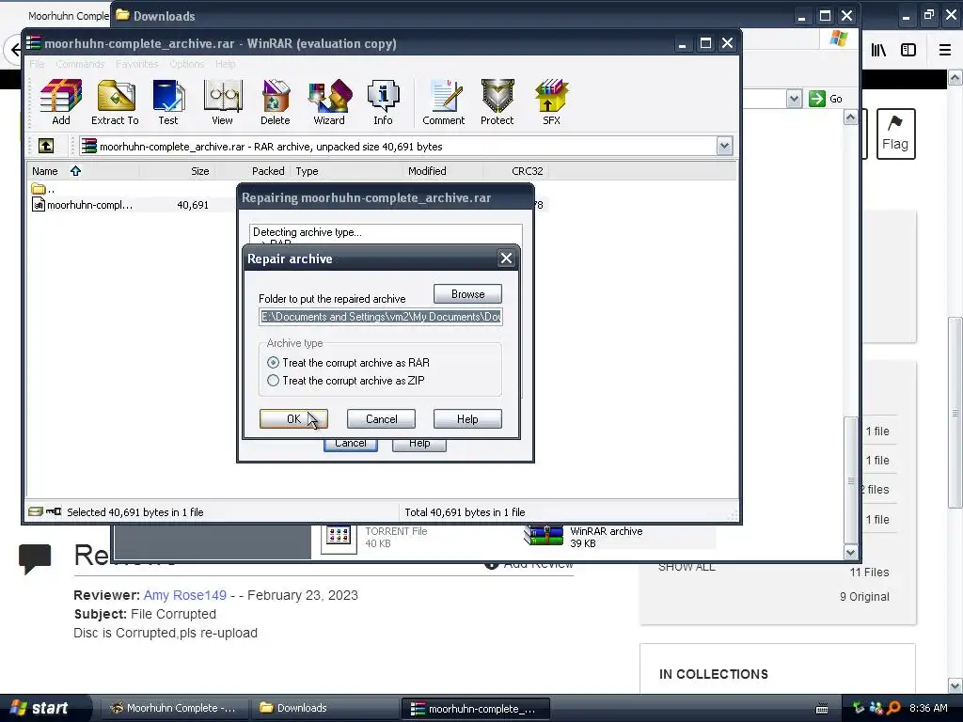Click the 'Selected 40,691 bytes in 1 file' status text

click(x=135, y=512)
